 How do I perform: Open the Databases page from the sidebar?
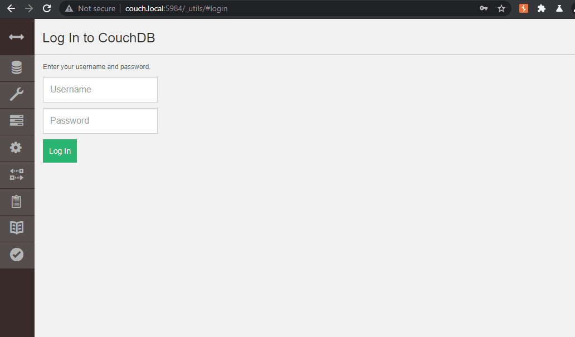[17, 67]
